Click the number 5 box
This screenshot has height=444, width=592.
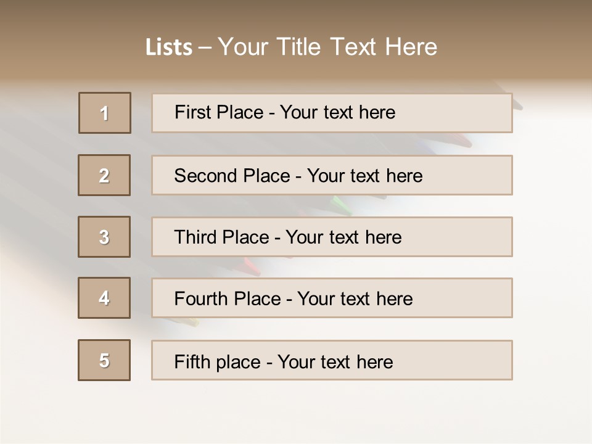click(104, 360)
